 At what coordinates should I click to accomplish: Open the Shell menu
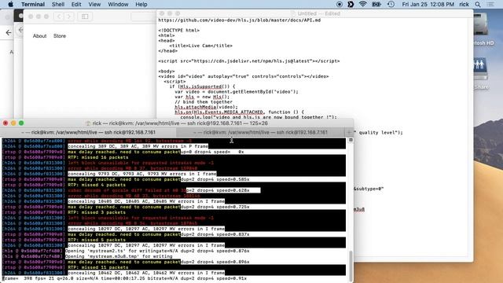58,4
